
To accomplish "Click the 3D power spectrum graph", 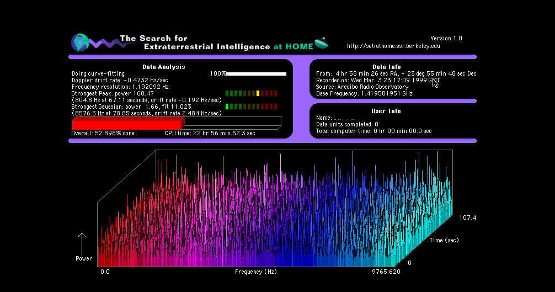I will pyautogui.click(x=275, y=208).
